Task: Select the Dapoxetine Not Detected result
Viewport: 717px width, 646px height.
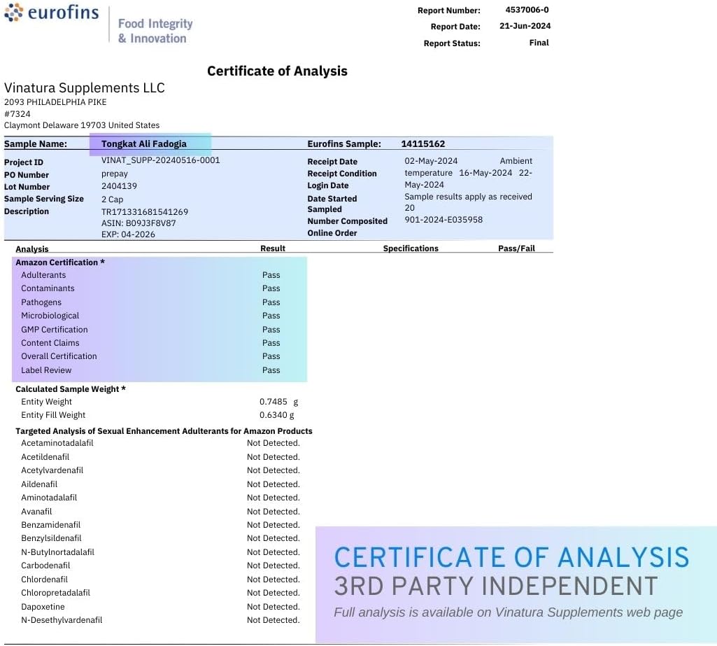Action: click(274, 607)
